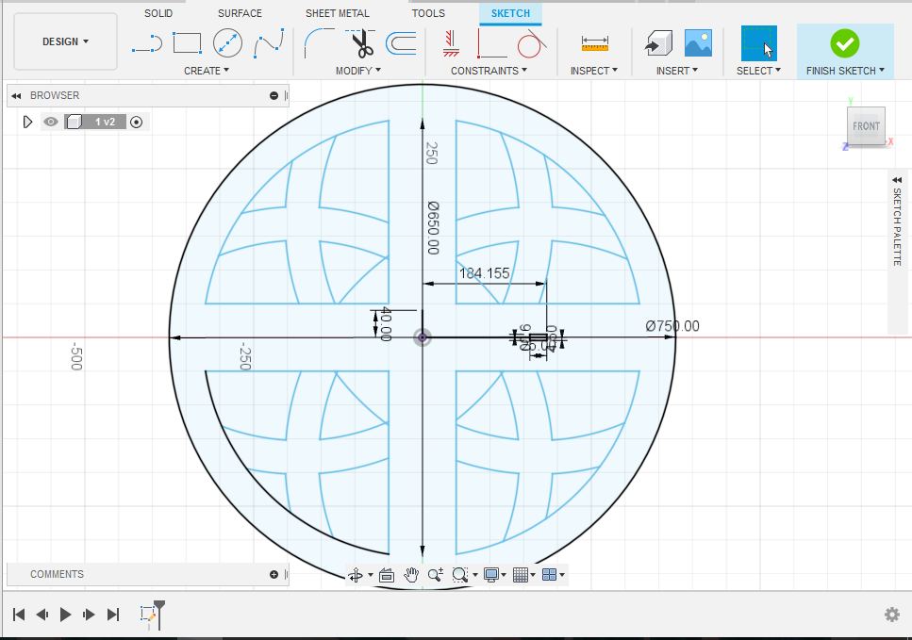Choose the Fillet modify tool
Image resolution: width=912 pixels, height=640 pixels.
coord(320,43)
